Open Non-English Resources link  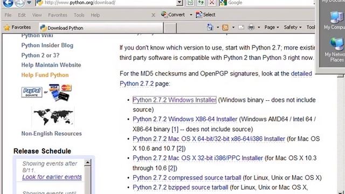click(52, 134)
